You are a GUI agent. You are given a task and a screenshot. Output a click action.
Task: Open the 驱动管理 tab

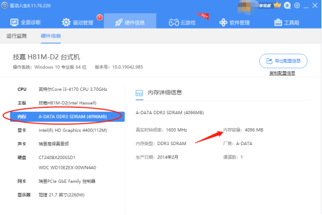78,22
